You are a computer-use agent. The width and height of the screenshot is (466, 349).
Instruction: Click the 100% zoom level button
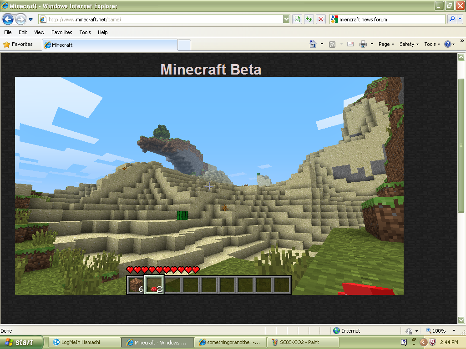click(436, 331)
